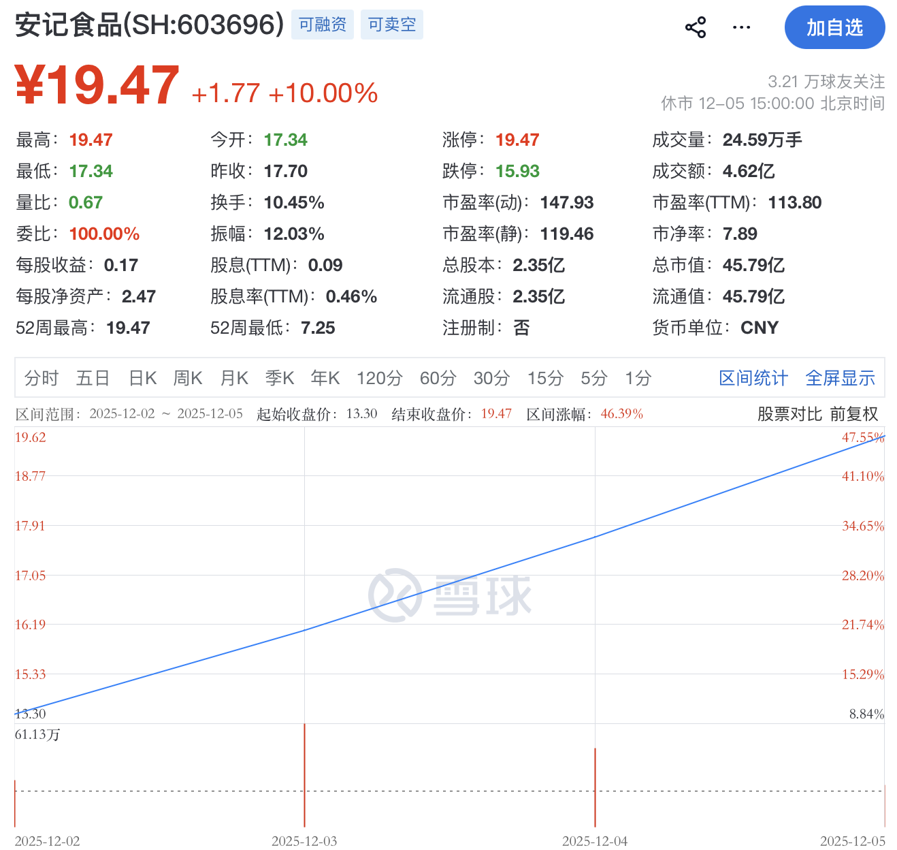897x850 pixels.
Task: Select the 日K chart tab
Action: pos(143,378)
